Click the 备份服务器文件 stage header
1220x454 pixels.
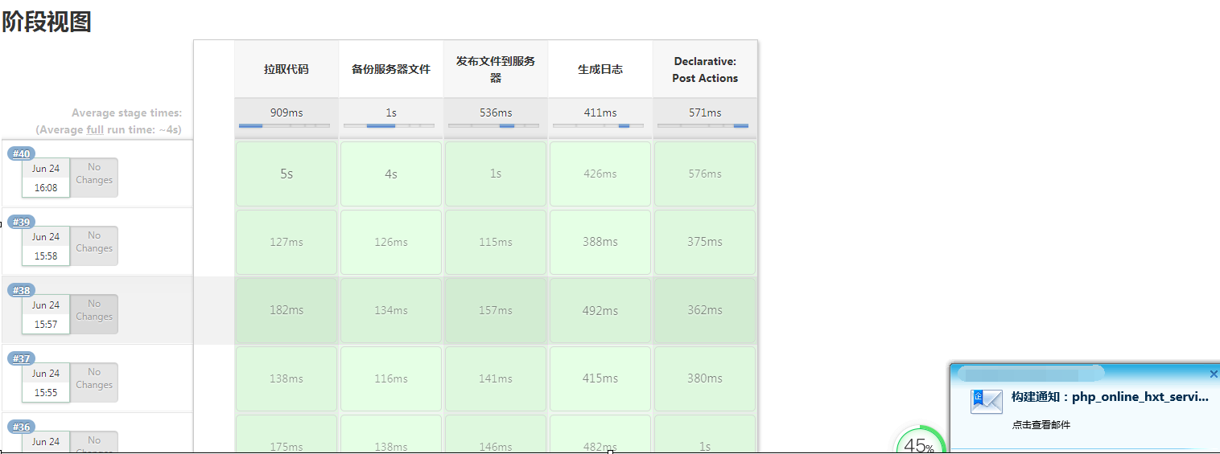[x=391, y=69]
